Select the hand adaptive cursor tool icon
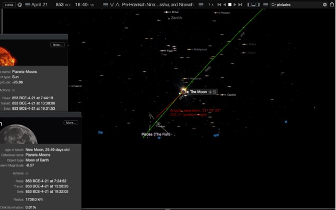Image resolution: width=336 pixels, height=210 pixels. 20,5
